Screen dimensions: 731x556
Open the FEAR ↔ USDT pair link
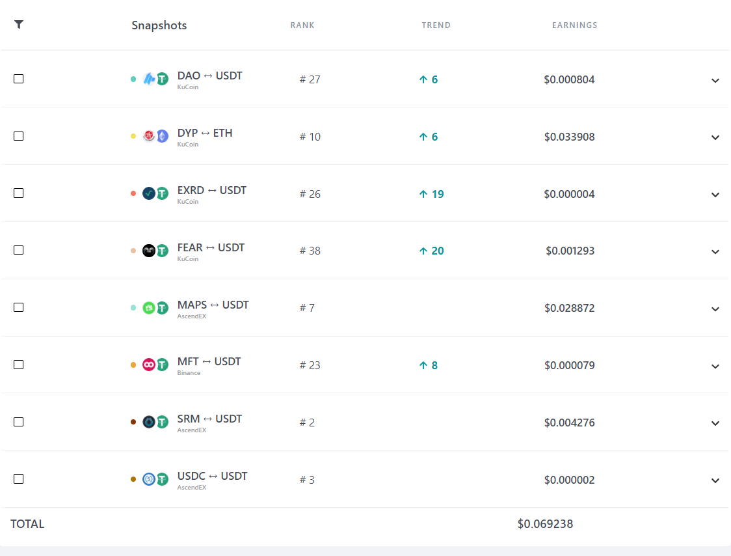211,247
